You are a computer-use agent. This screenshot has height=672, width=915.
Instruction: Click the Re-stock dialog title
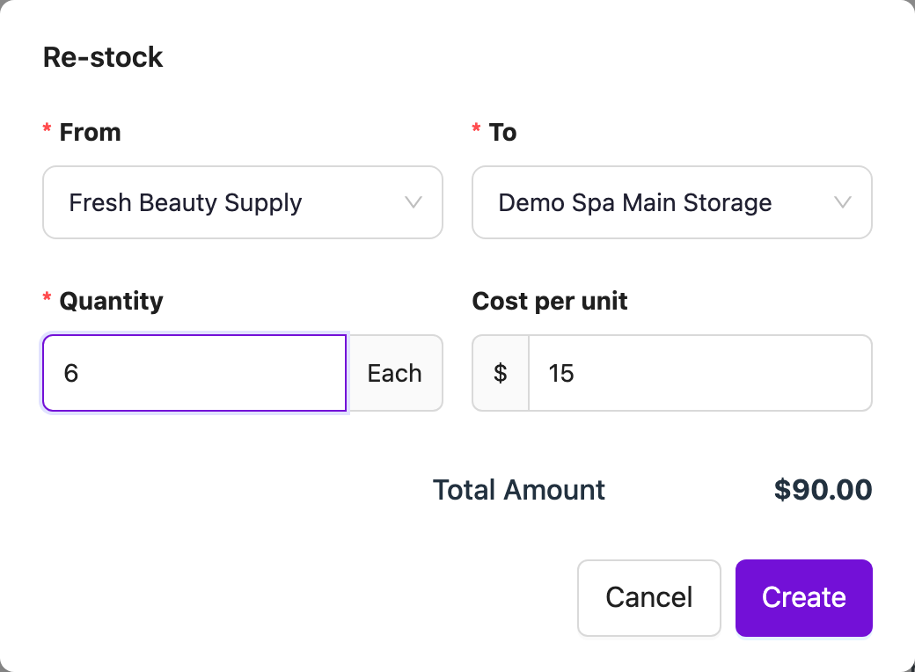point(103,57)
